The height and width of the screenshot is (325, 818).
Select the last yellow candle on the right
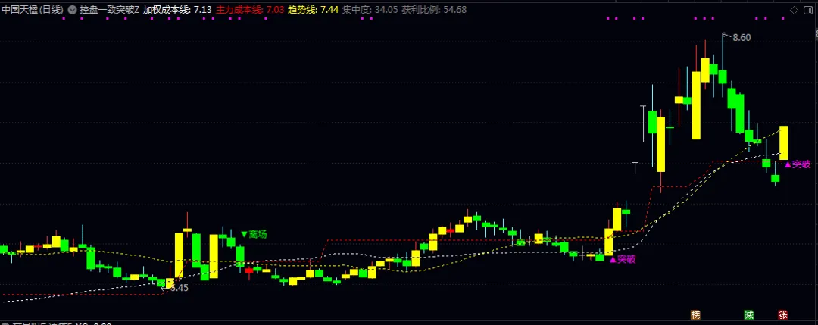784,143
